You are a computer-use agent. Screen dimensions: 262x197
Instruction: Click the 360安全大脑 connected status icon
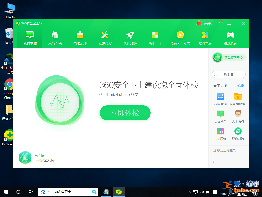(25, 157)
